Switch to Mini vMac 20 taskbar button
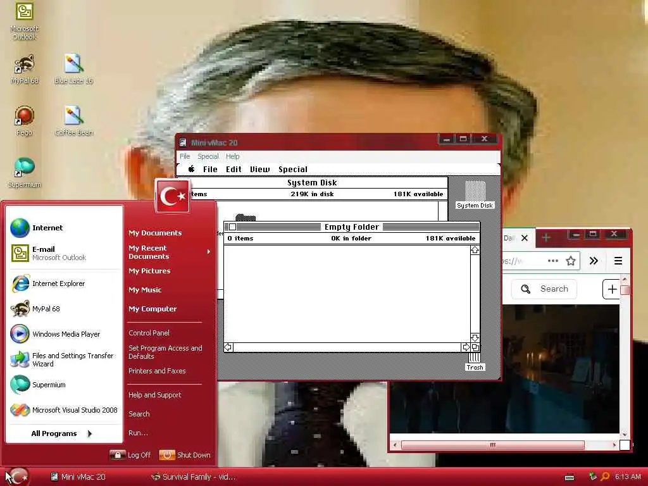The height and width of the screenshot is (486, 648). (78, 477)
